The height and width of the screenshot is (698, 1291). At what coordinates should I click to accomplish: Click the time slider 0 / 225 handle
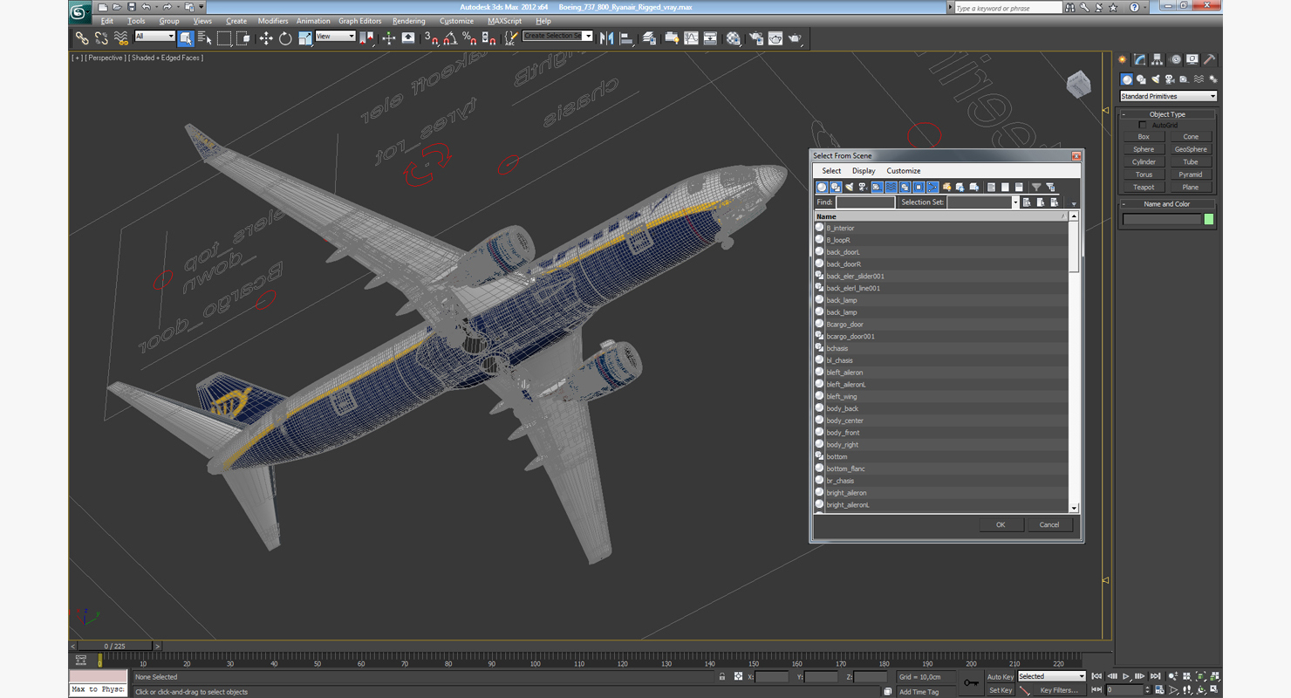tap(114, 647)
